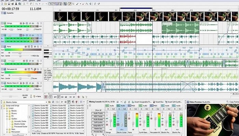Refresh the Explorer file list
Screen dimensions: 239x136
coord(53,102)
